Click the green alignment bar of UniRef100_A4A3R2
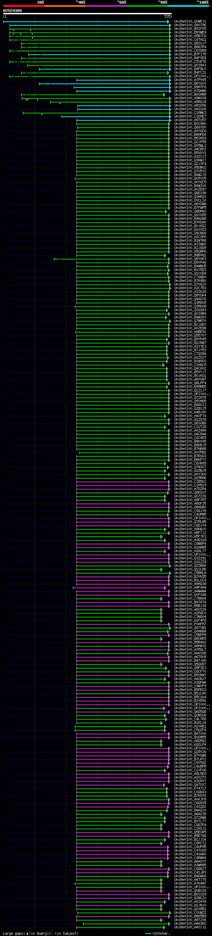The width and height of the screenshot is (212, 936). (127, 924)
